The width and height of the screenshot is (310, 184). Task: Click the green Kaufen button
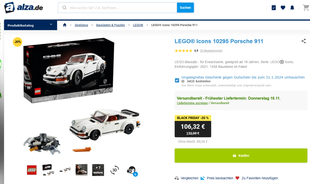[x=241, y=156]
